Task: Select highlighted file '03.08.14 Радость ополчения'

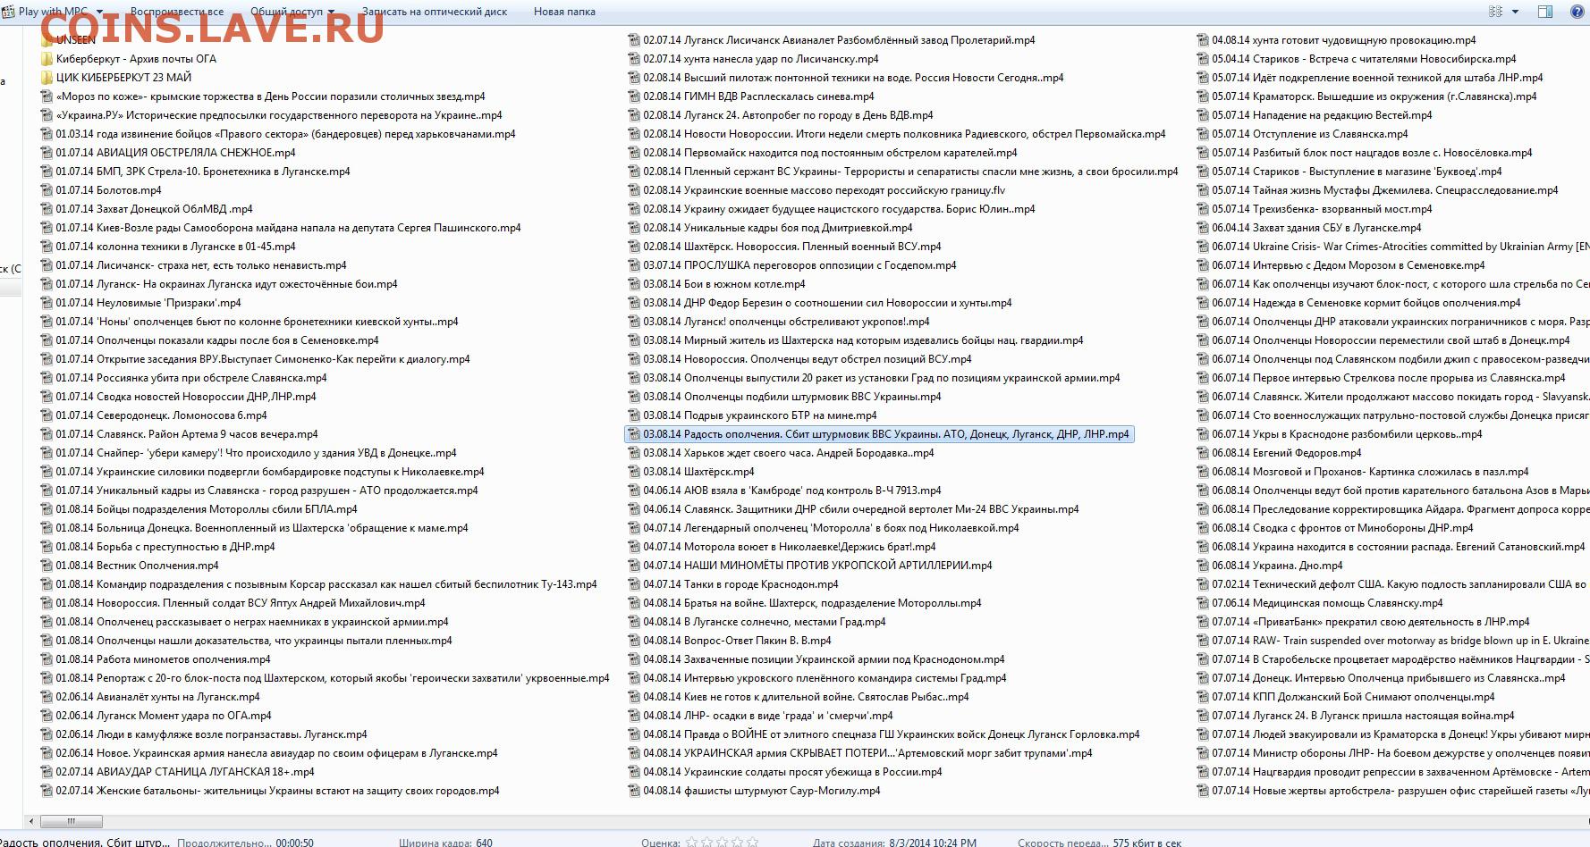Action: click(879, 434)
